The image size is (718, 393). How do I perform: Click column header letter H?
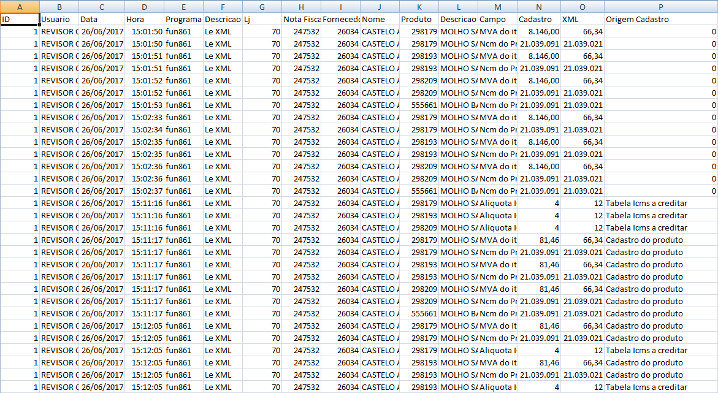[x=301, y=7]
